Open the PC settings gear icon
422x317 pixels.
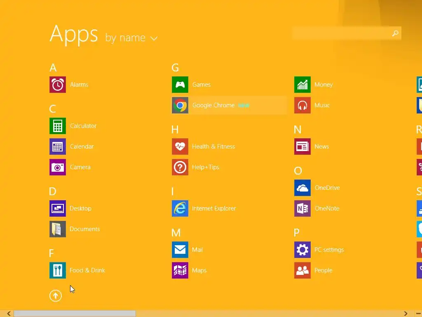(302, 250)
